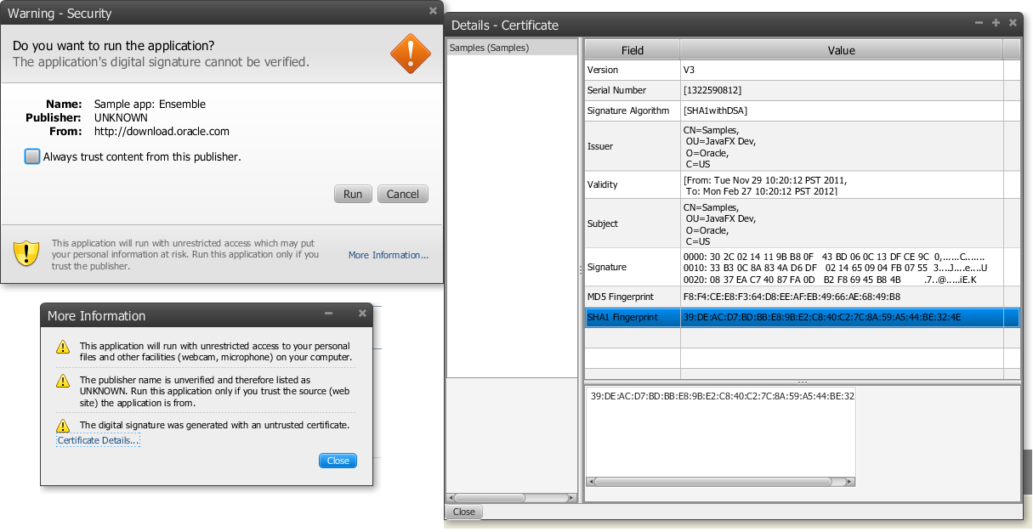Click the yellow shield warning icon

pyautogui.click(x=27, y=253)
